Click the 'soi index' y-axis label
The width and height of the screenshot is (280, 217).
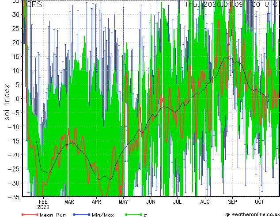[x=7, y=102]
